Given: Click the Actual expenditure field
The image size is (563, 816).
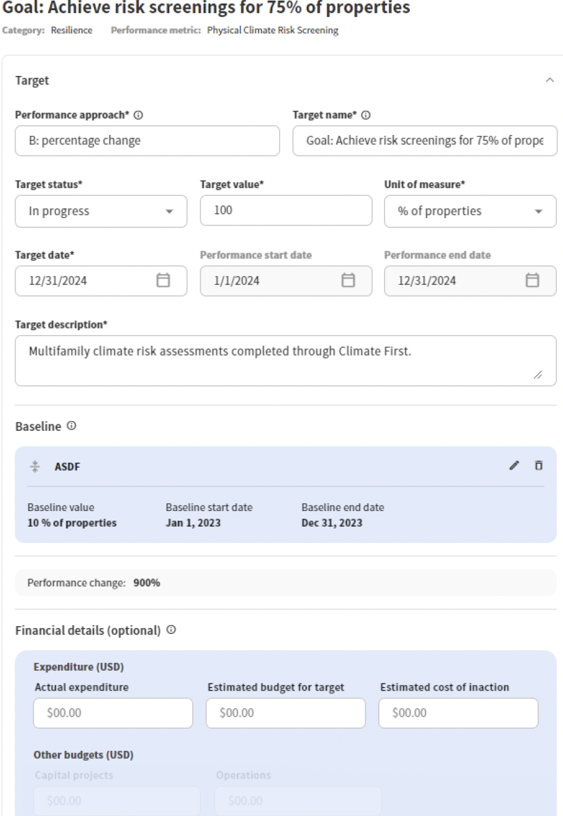Looking at the screenshot, I should [113, 712].
